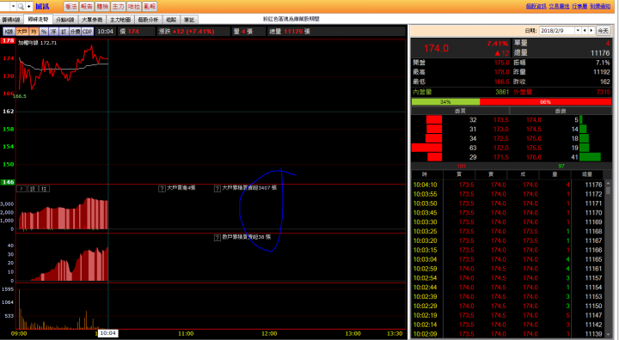Click bid price 173.5 in order book
Image resolution: width=619 pixels, height=340 pixels.
point(501,120)
